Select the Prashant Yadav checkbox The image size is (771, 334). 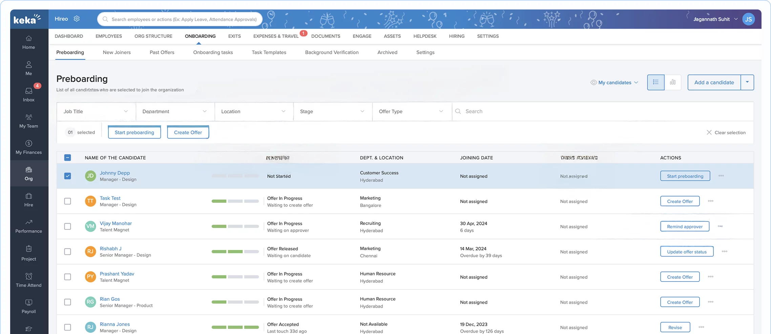pos(68,277)
